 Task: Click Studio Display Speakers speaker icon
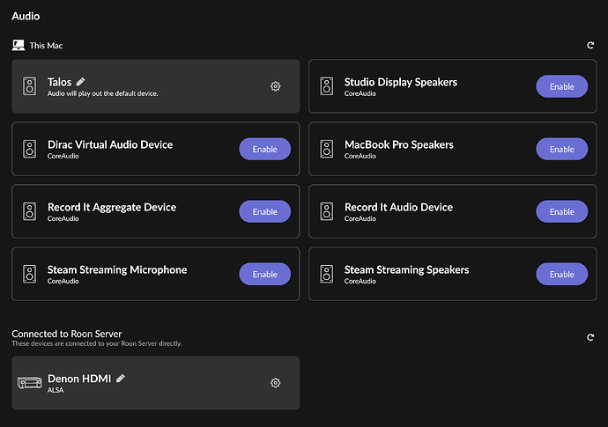(x=327, y=86)
